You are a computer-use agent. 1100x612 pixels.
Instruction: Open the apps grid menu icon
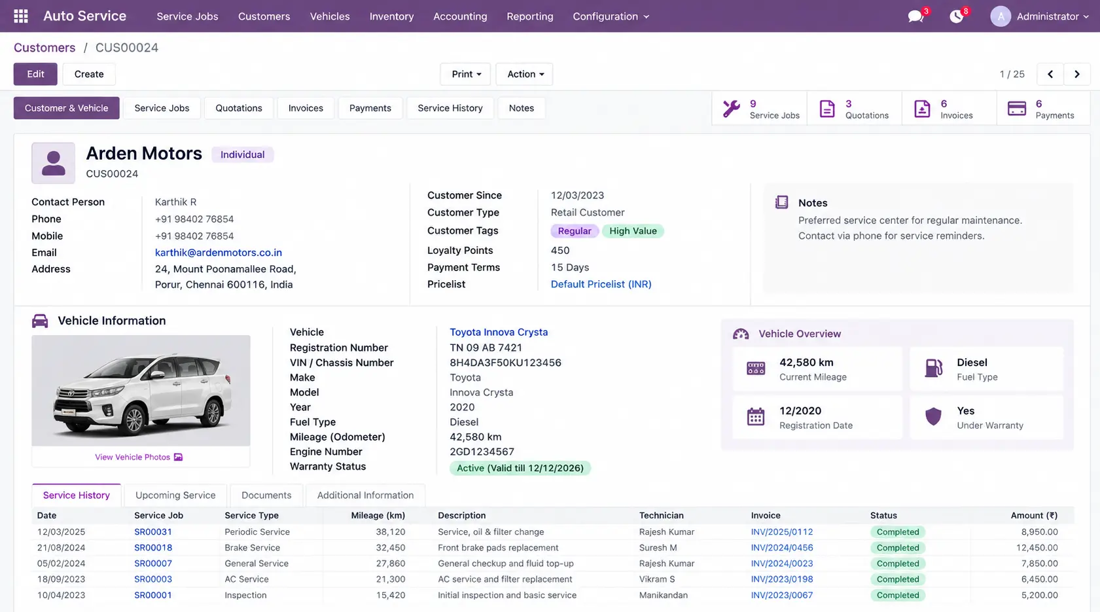[21, 16]
